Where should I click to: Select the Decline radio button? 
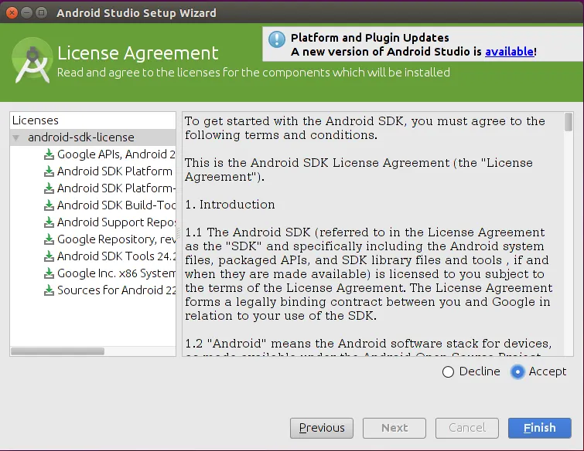click(448, 371)
